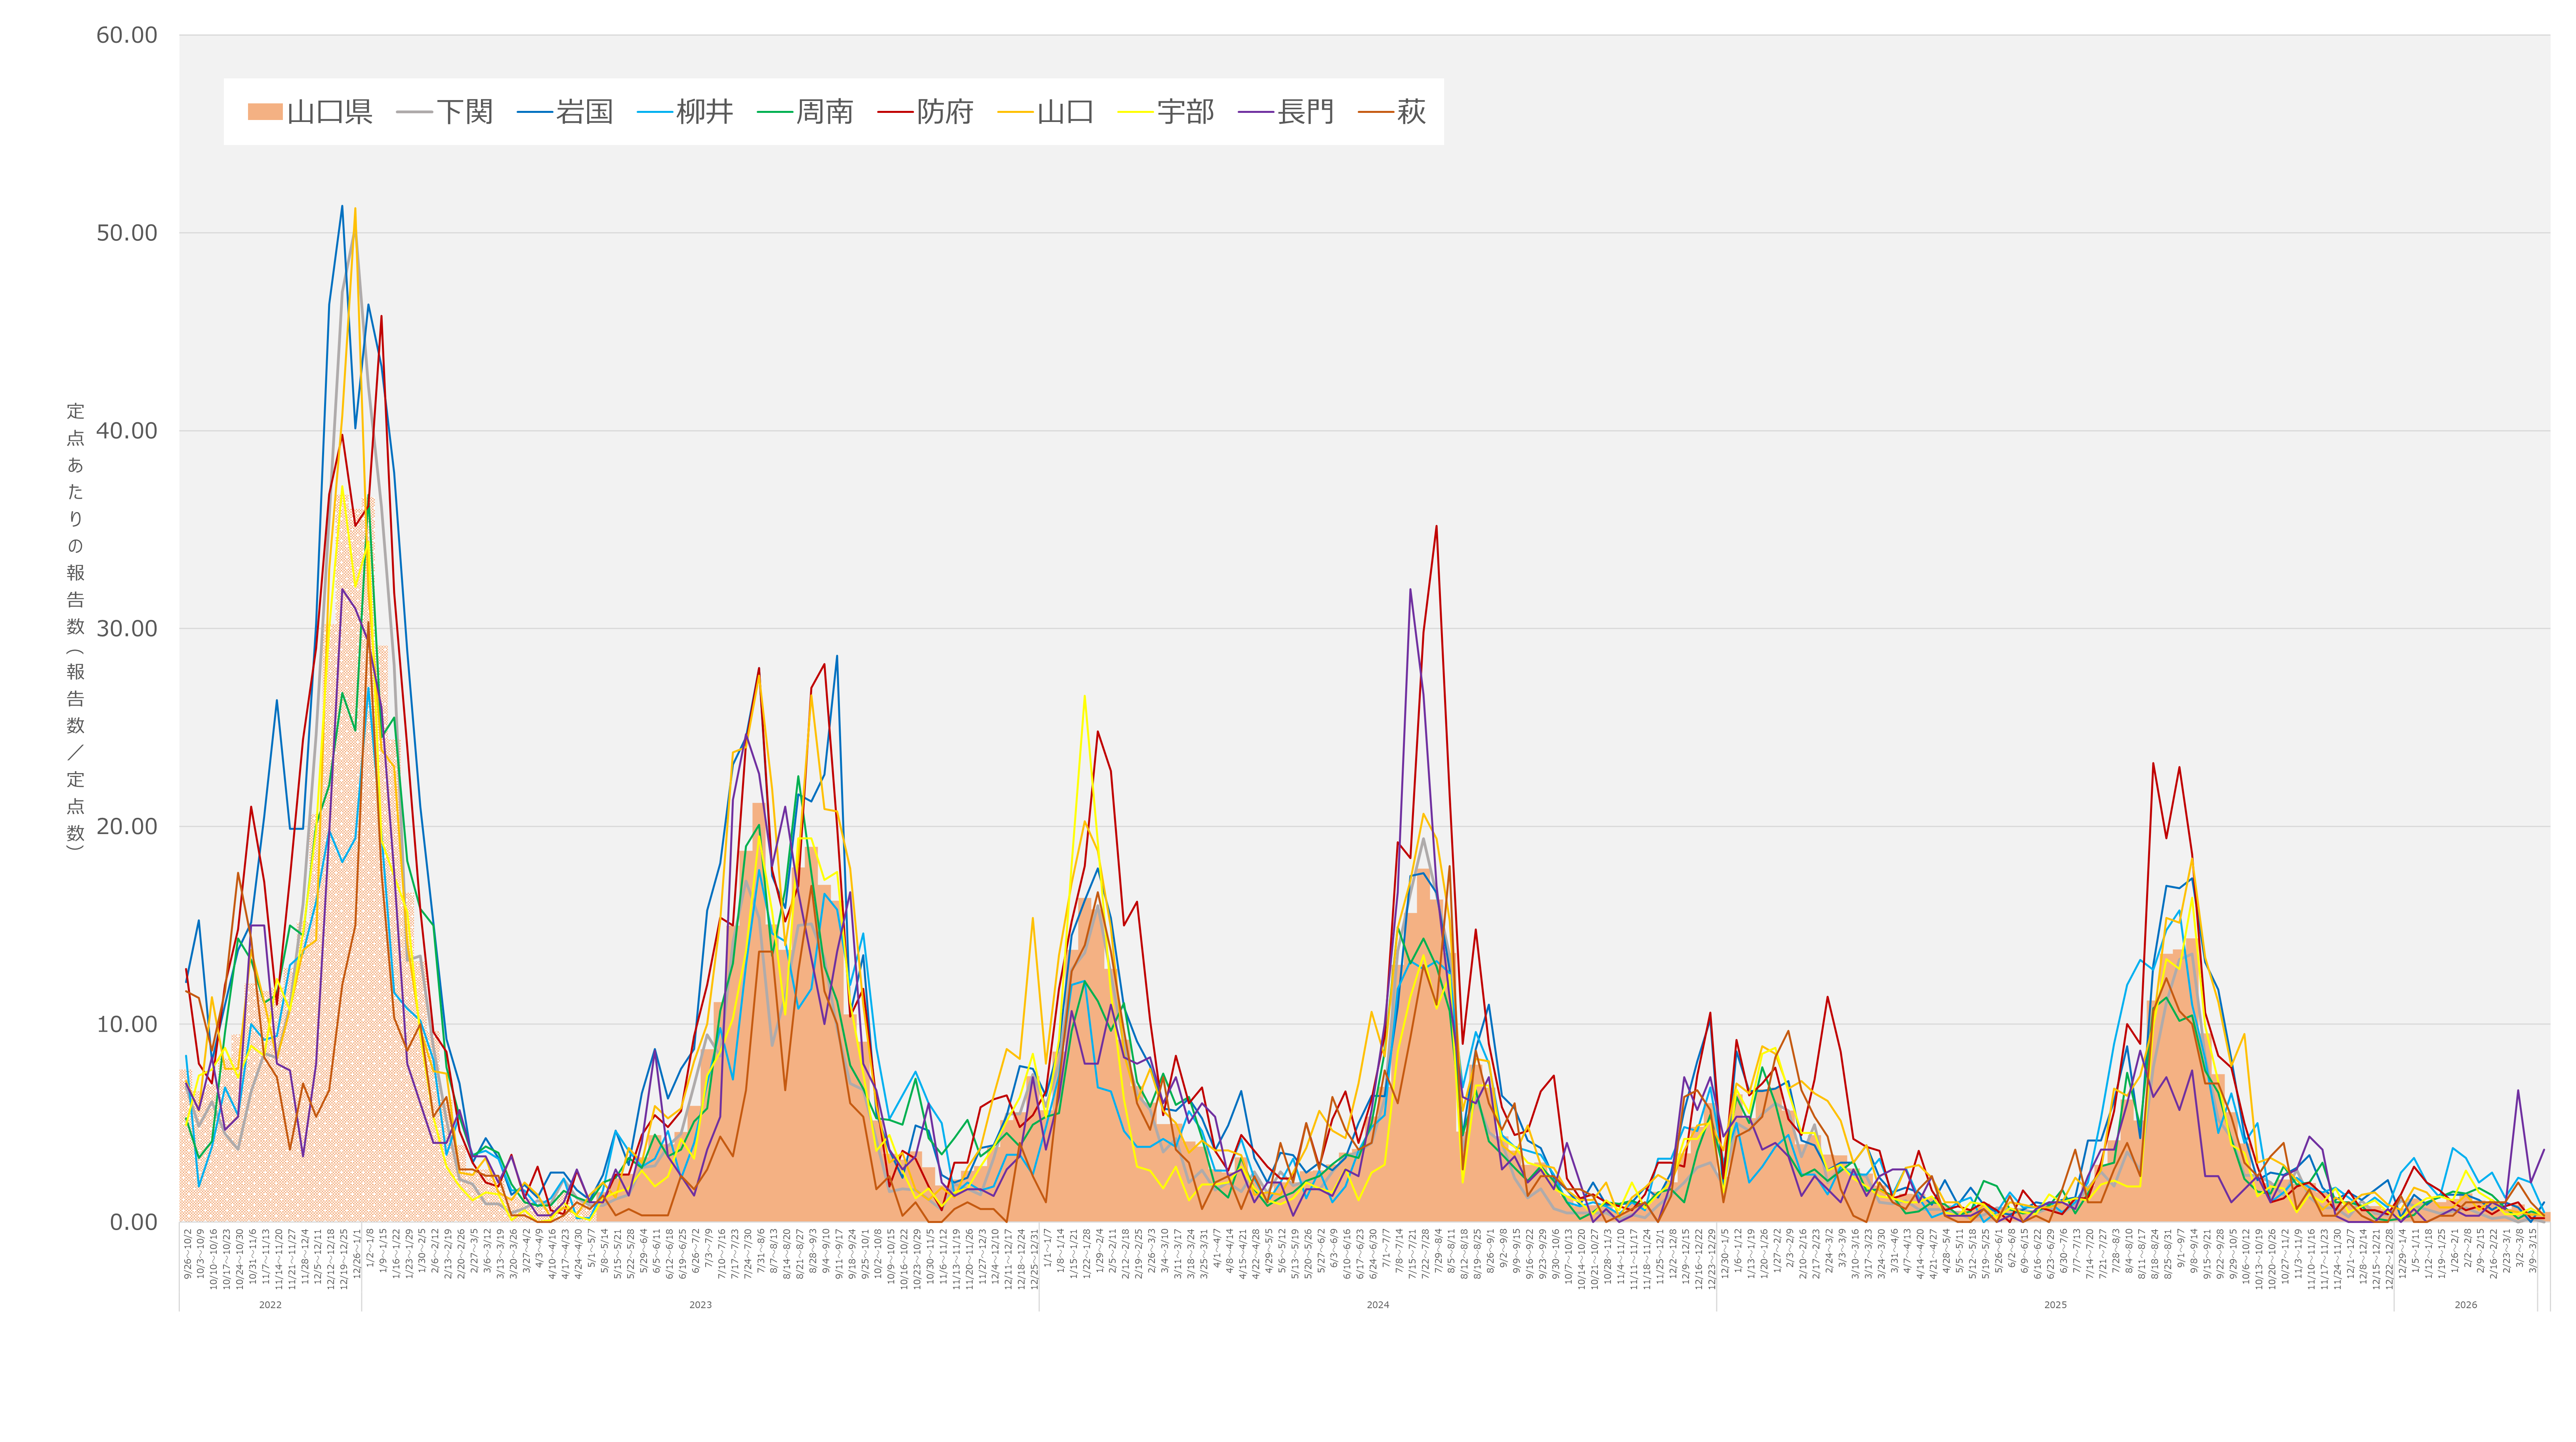Viewport: 2576px width, 1442px height.
Task: Click the 山口 orange-line legend entry
Action: [1064, 112]
